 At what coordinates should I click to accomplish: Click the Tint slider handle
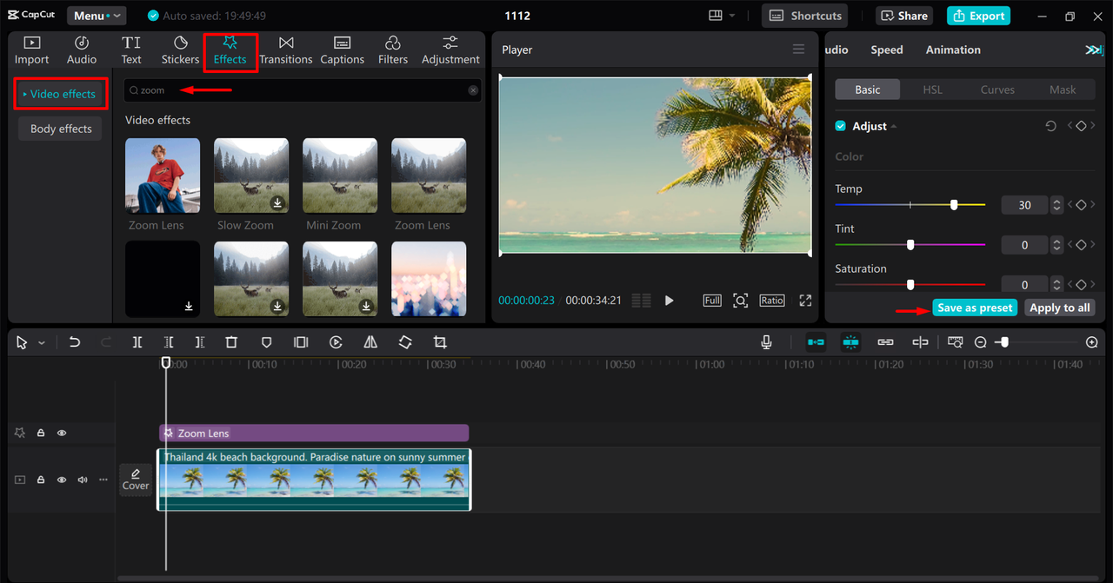click(x=910, y=245)
